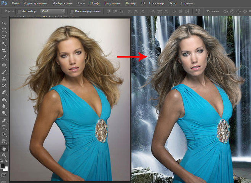
Task: Align vertical centers of layers
Action: (x=115, y=11)
